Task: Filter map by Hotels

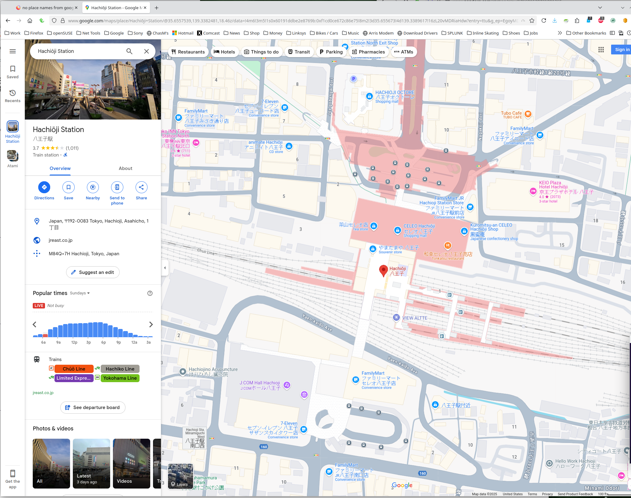Action: tap(224, 52)
